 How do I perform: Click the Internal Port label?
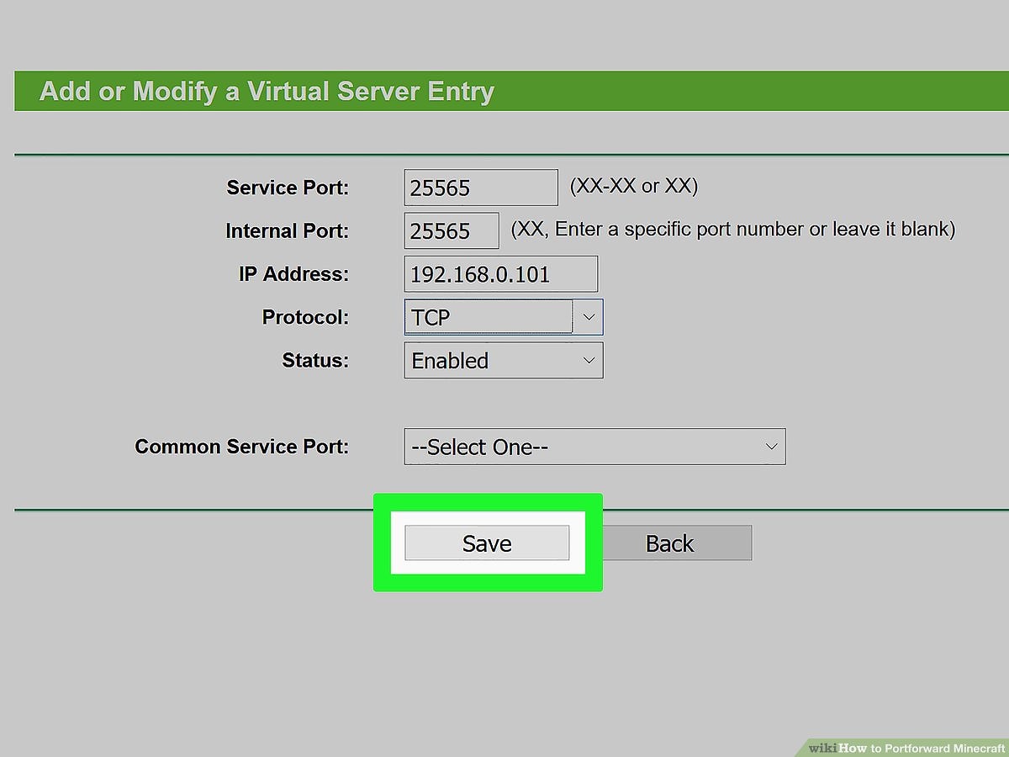pyautogui.click(x=287, y=230)
